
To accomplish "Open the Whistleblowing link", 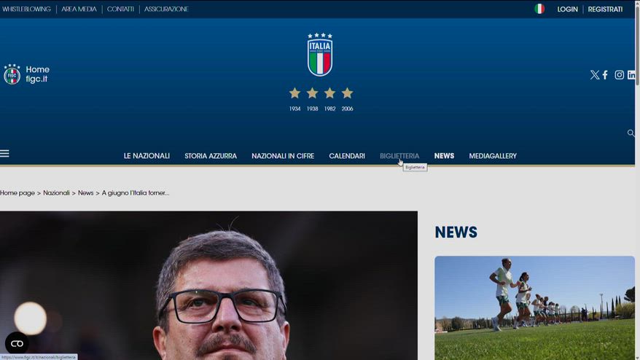I will pyautogui.click(x=26, y=9).
